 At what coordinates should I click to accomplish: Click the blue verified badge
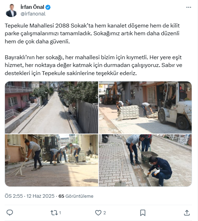point(48,7)
